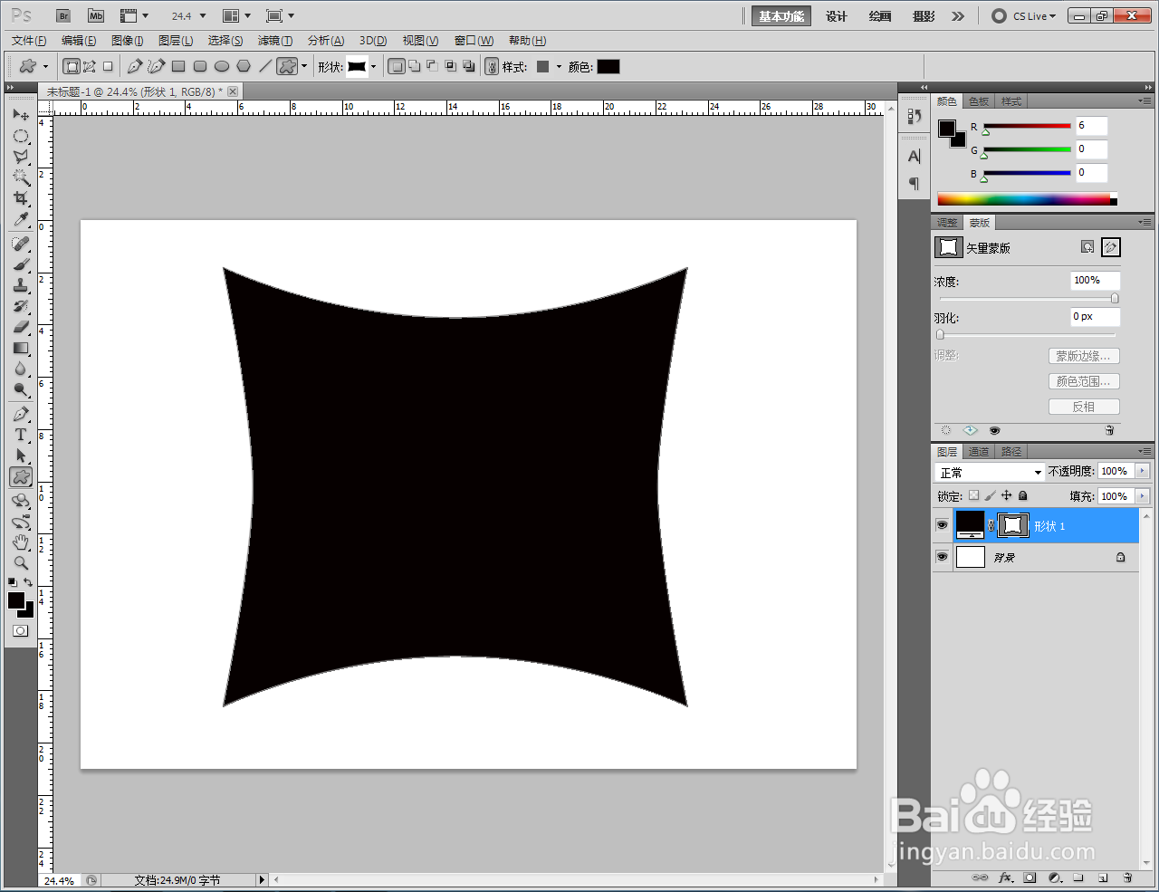Image resolution: width=1159 pixels, height=892 pixels.
Task: Switch to the 路径 tab
Action: point(1011,452)
